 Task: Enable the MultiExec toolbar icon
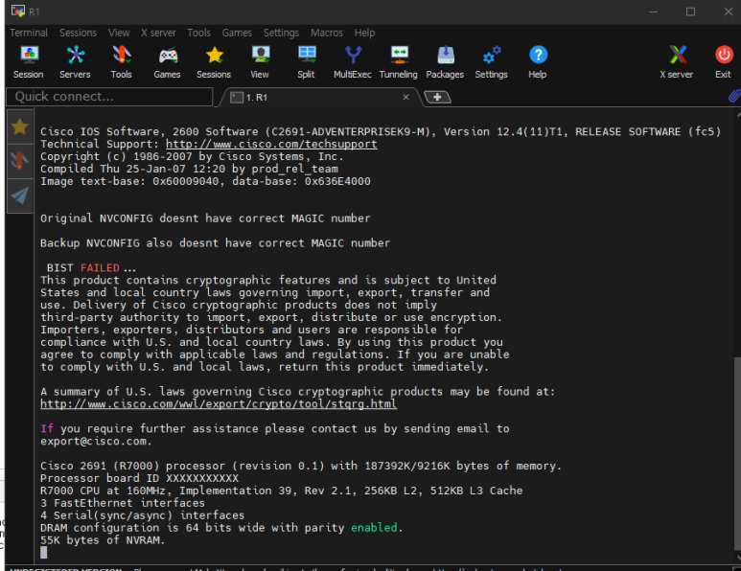tap(353, 61)
